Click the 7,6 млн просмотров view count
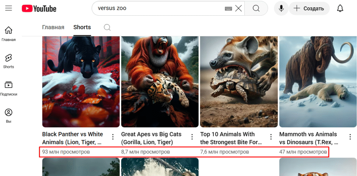 (225, 152)
